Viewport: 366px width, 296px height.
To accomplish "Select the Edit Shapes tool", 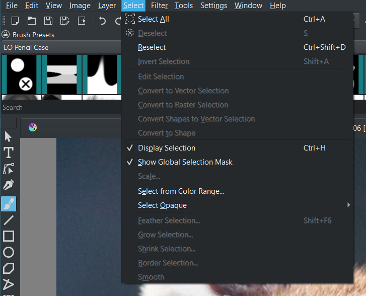I will coord(9,169).
